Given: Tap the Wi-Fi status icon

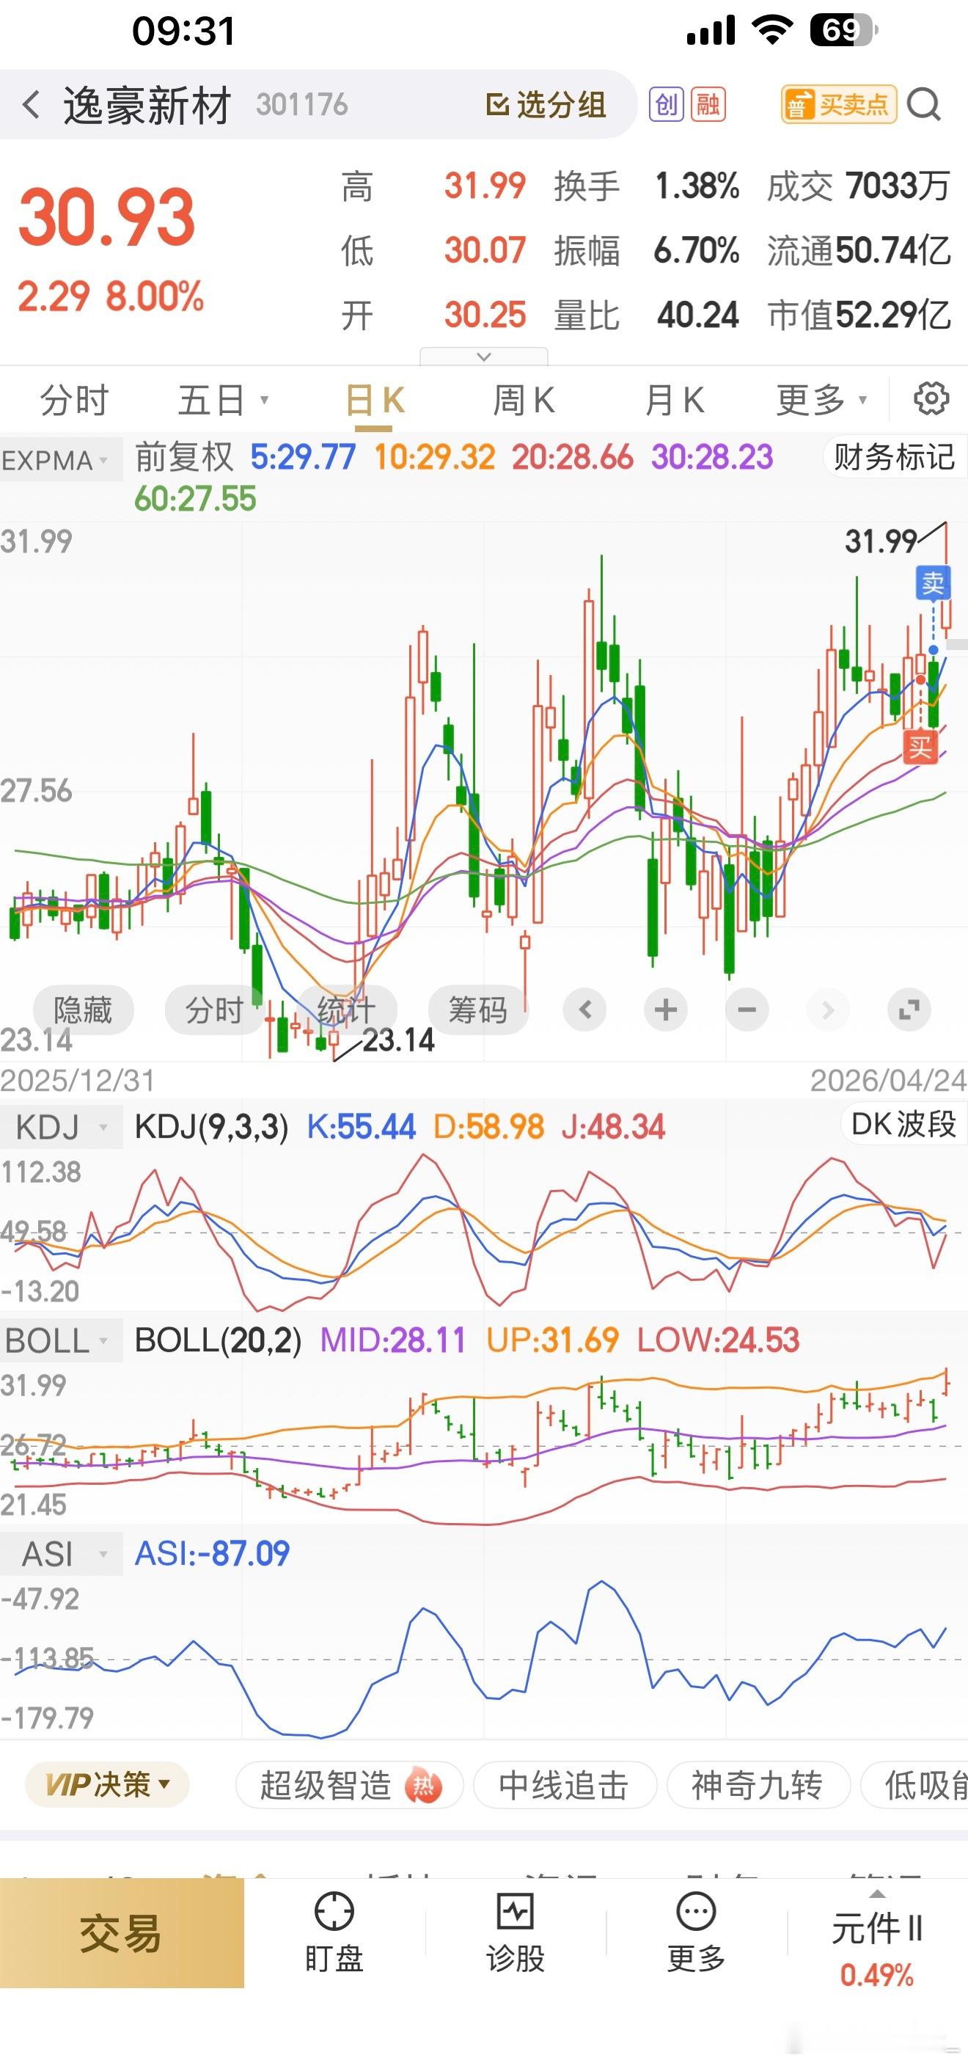Looking at the screenshot, I should [x=772, y=30].
